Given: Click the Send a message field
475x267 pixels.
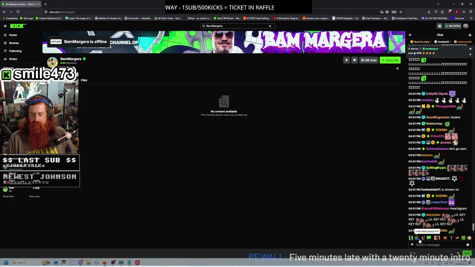Looking at the screenshot, I should [440, 245].
